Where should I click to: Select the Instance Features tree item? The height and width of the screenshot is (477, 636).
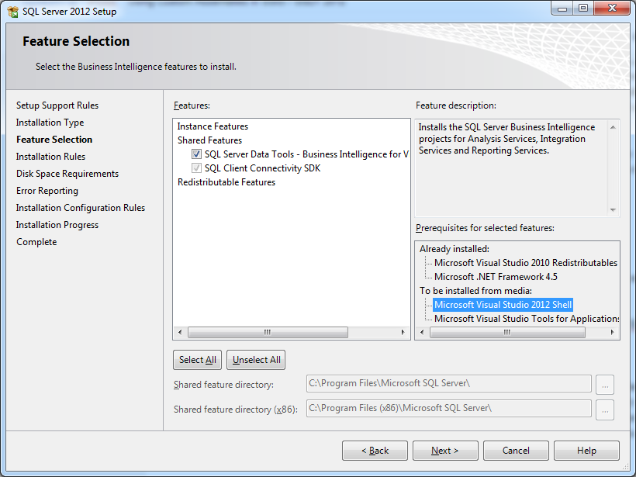[212, 126]
